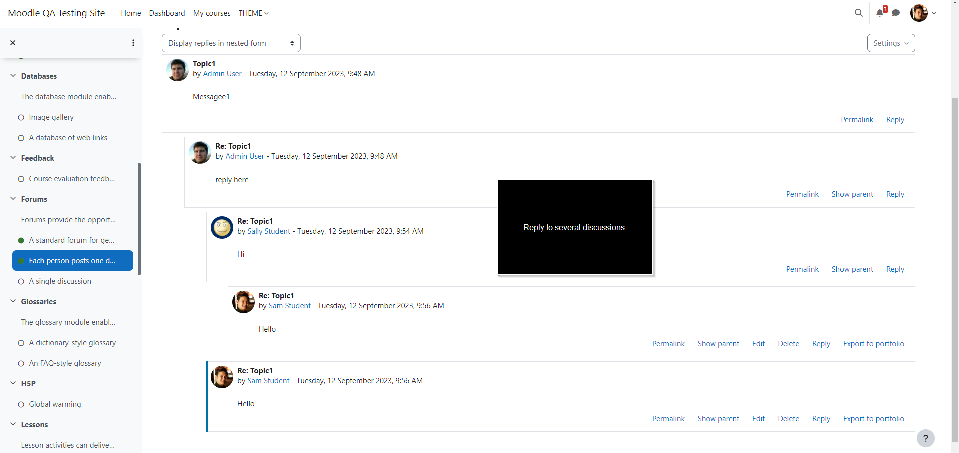The image size is (959, 453).
Task: Click Reply on the Topic1 post
Action: point(895,120)
